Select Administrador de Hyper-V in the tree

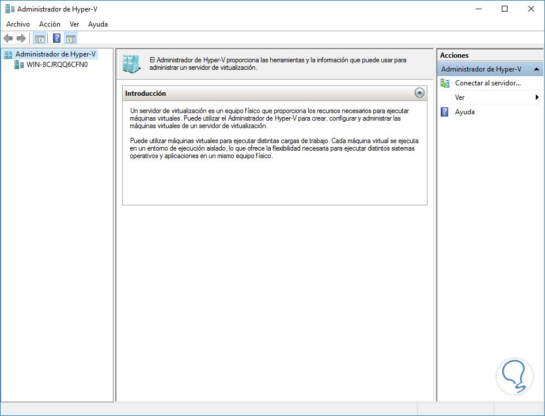(x=56, y=54)
